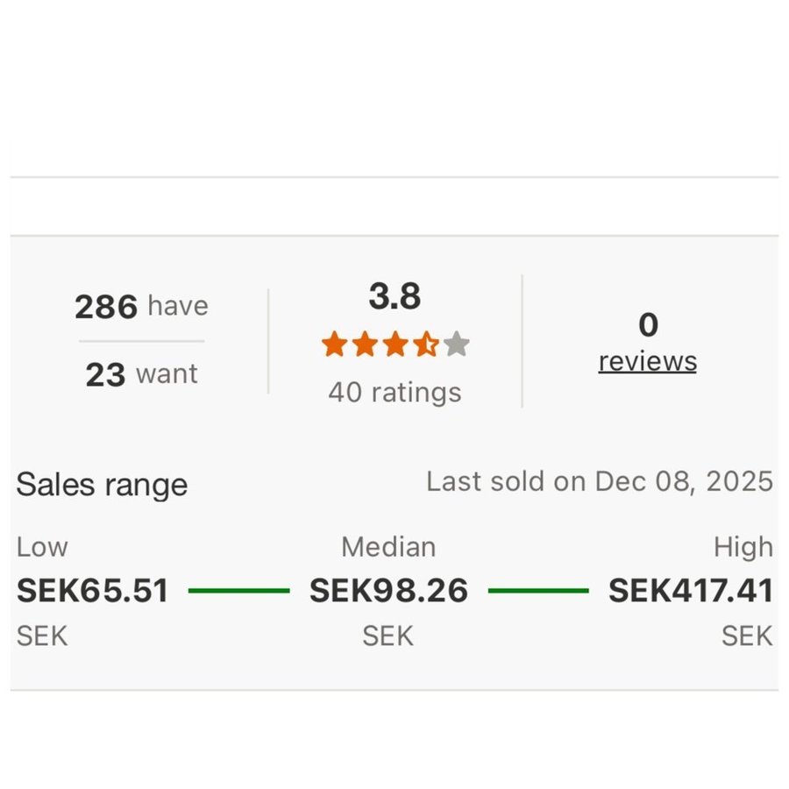
Task: Click the first orange rating star
Action: 334,345
